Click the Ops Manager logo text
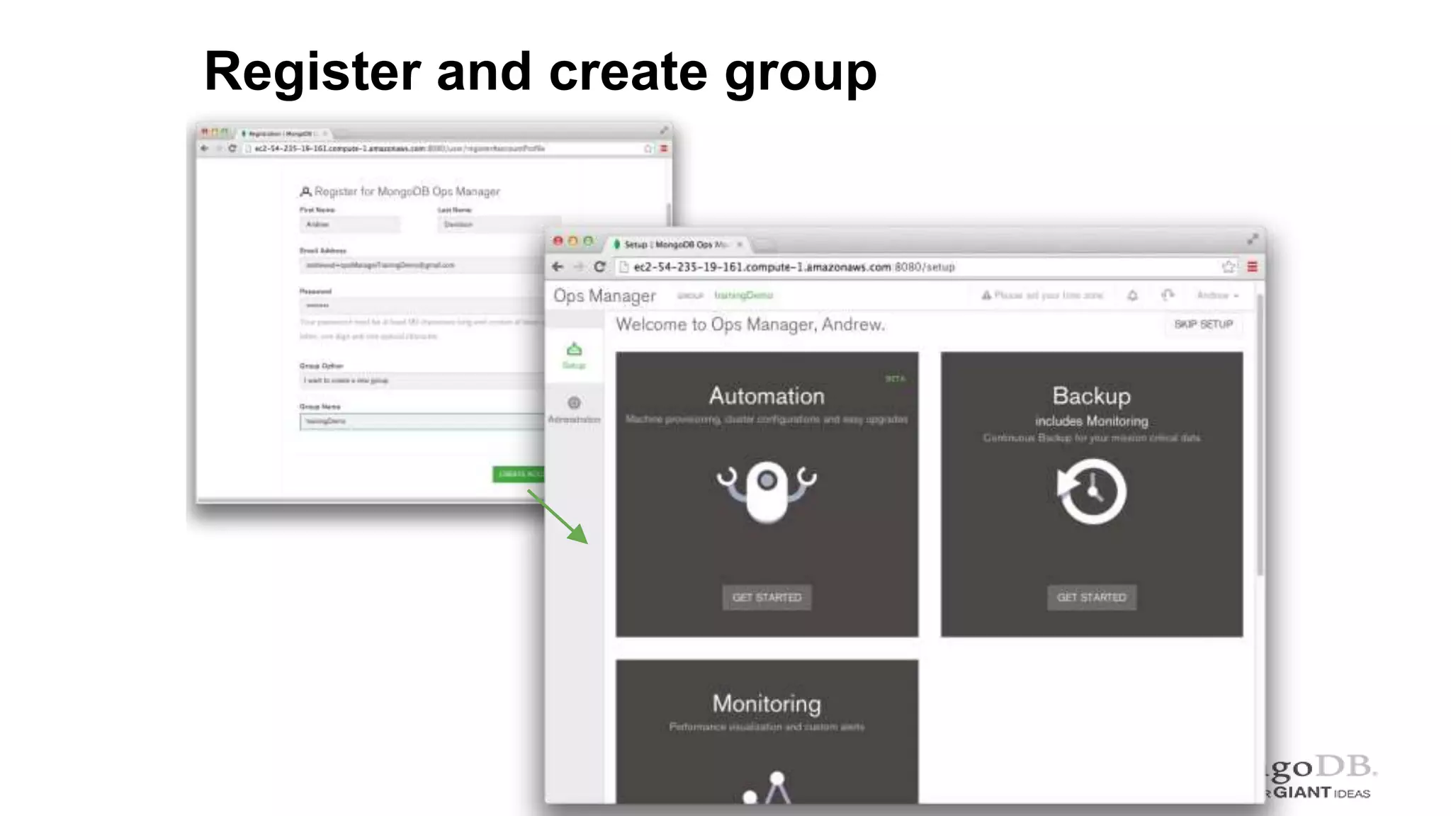 click(x=604, y=295)
